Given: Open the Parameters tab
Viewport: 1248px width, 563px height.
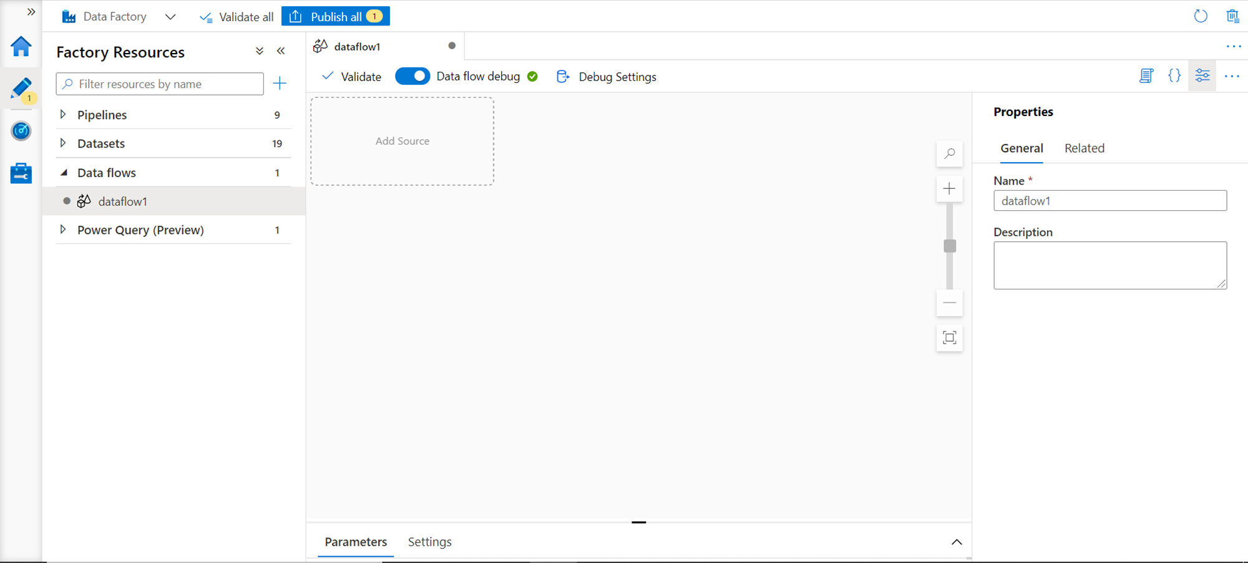Looking at the screenshot, I should pos(356,542).
